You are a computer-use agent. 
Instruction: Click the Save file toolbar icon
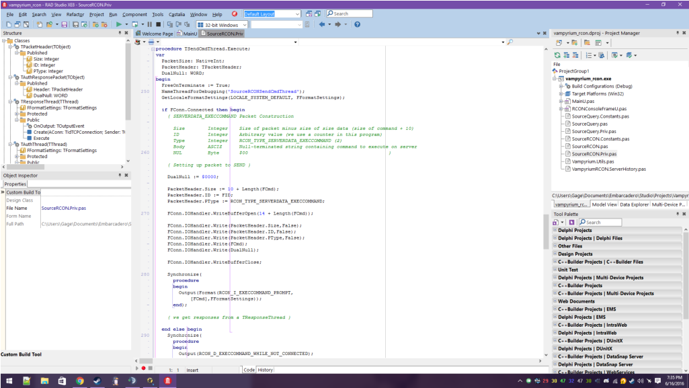64,25
